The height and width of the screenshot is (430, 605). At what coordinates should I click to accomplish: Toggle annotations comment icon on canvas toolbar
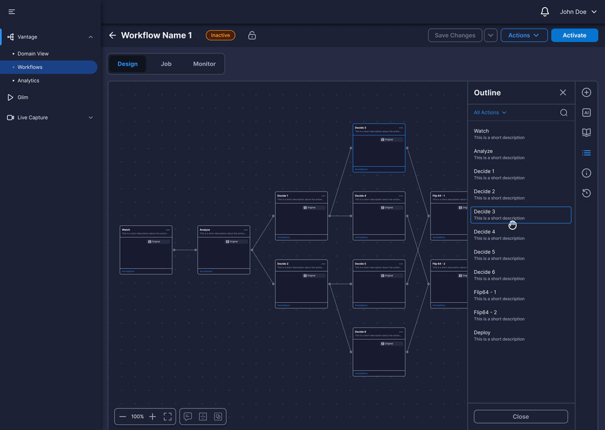pyautogui.click(x=188, y=417)
